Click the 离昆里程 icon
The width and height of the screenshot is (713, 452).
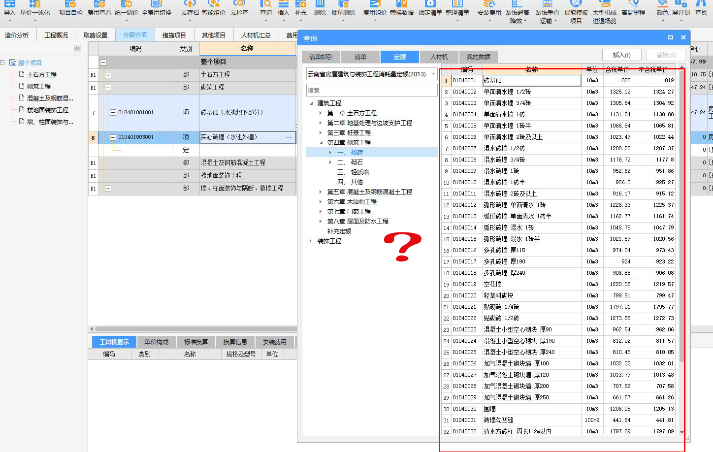(x=633, y=8)
